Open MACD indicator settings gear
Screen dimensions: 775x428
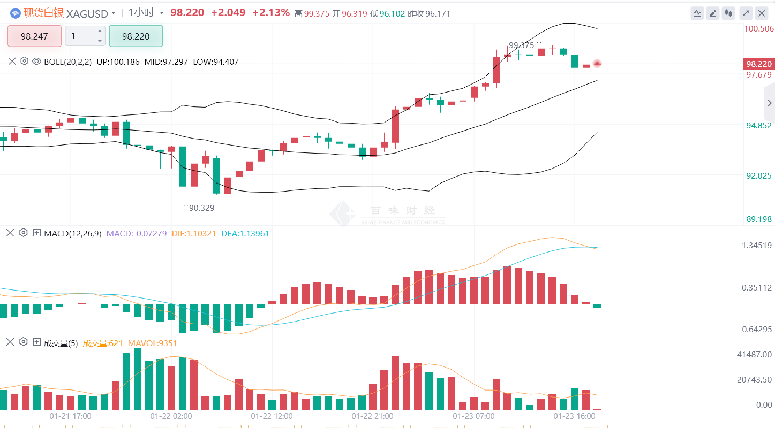pyautogui.click(x=23, y=233)
